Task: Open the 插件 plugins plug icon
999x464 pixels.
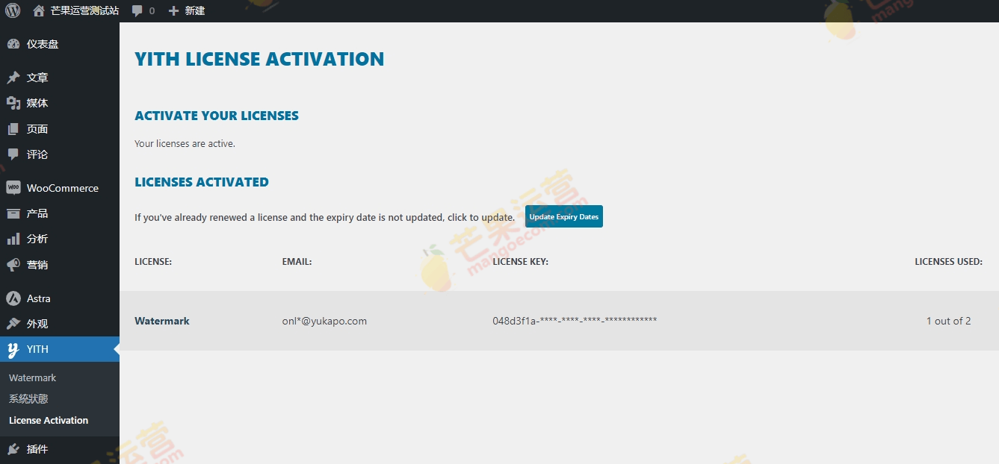Action: (x=13, y=449)
